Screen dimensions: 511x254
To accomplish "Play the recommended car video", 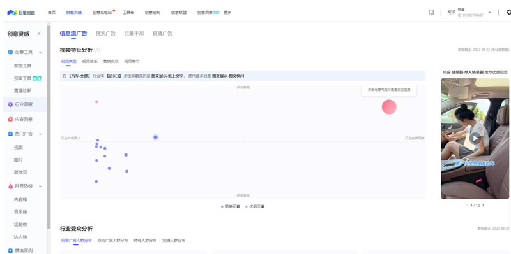I will (x=475, y=138).
